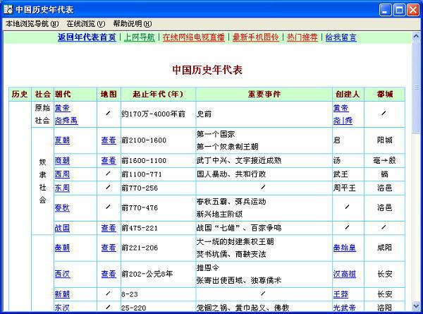Click the 地图 column header
The width and height of the screenshot is (423, 314).
[x=109, y=95]
